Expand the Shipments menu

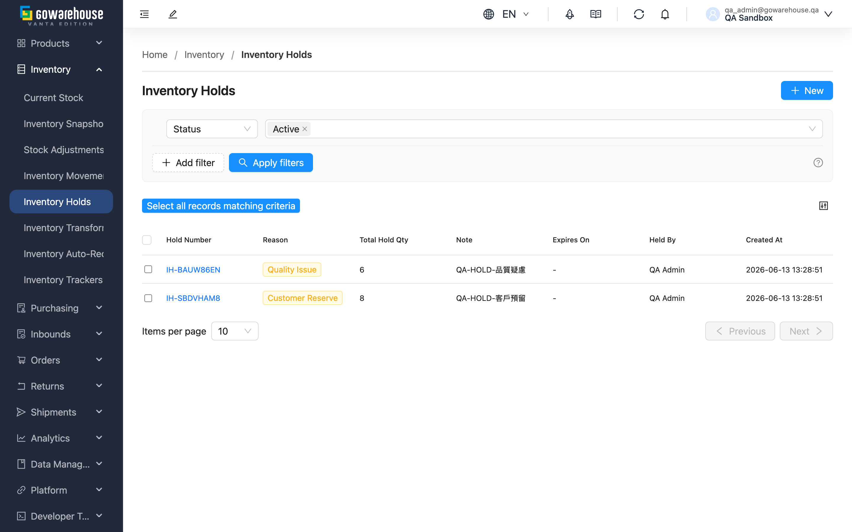61,412
